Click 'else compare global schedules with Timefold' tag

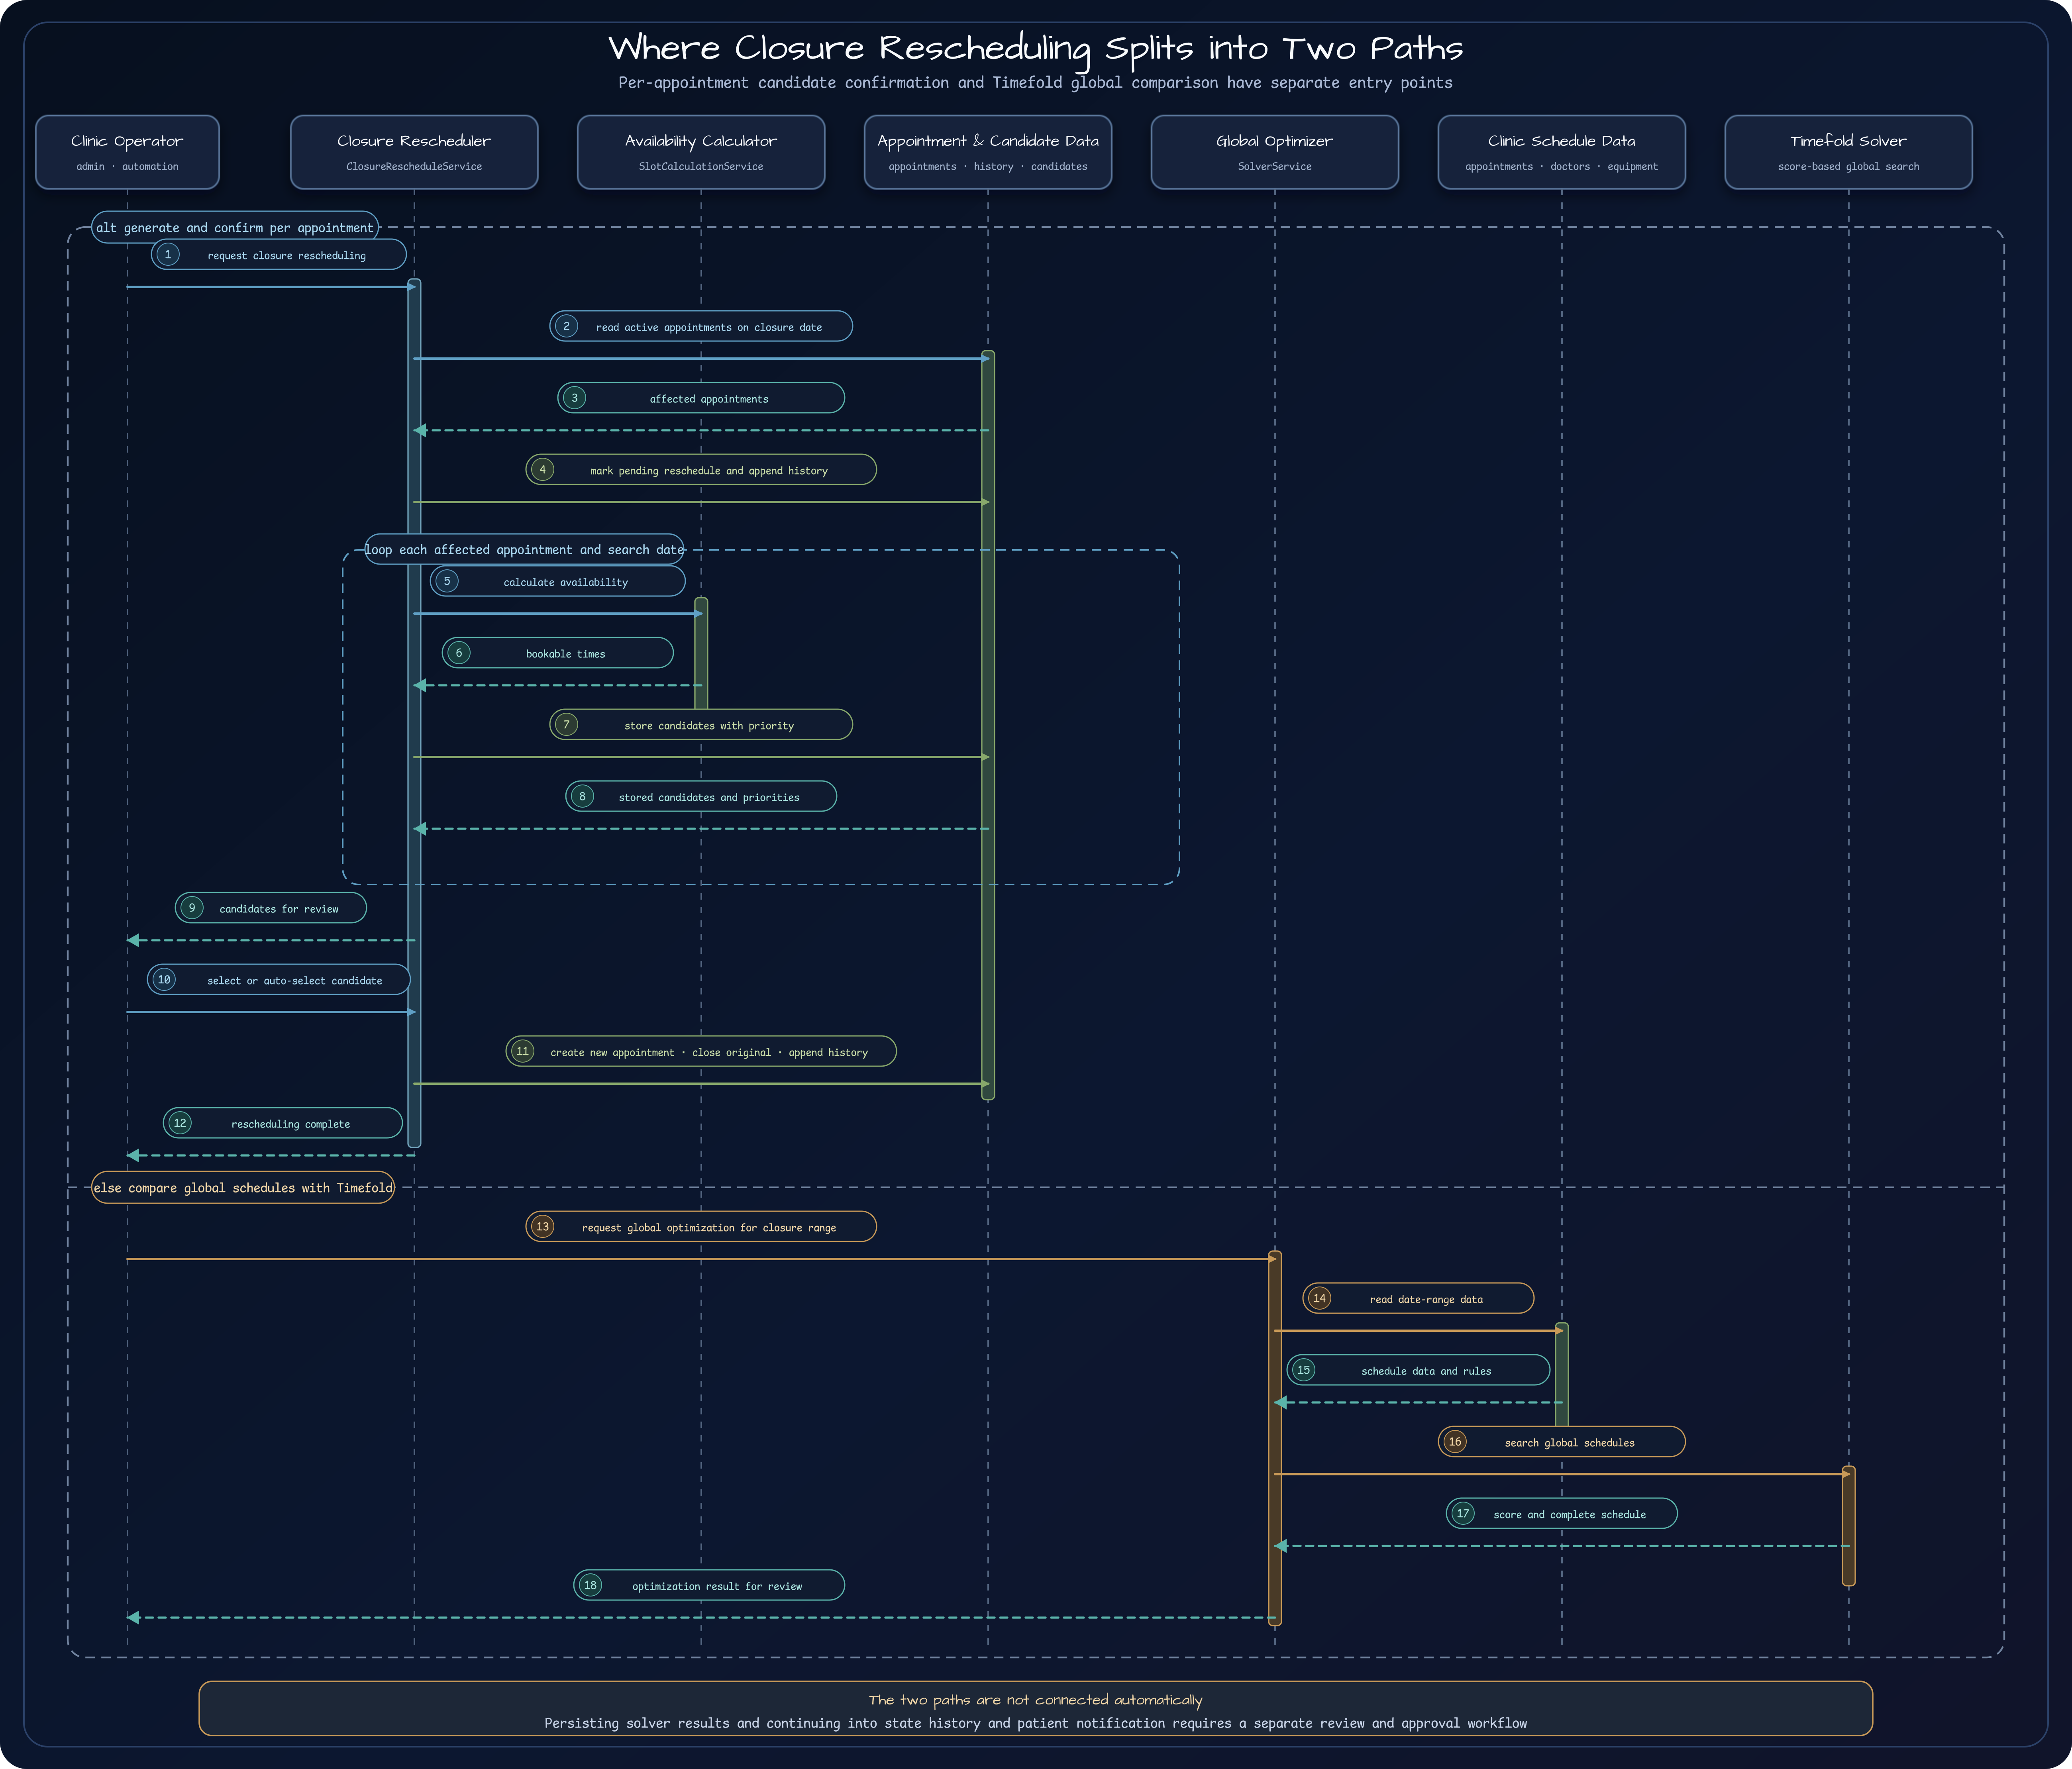(243, 1187)
